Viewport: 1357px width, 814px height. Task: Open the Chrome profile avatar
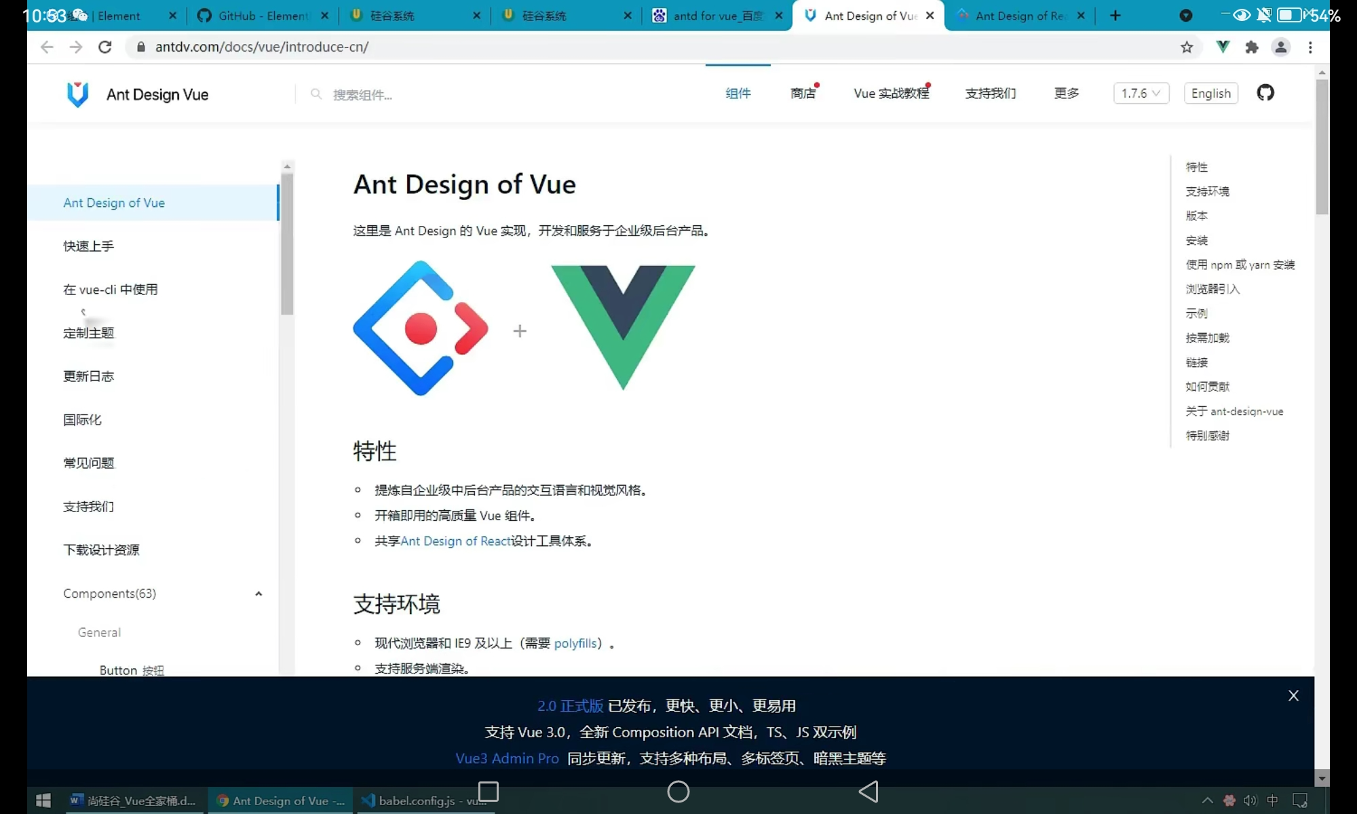pos(1281,47)
